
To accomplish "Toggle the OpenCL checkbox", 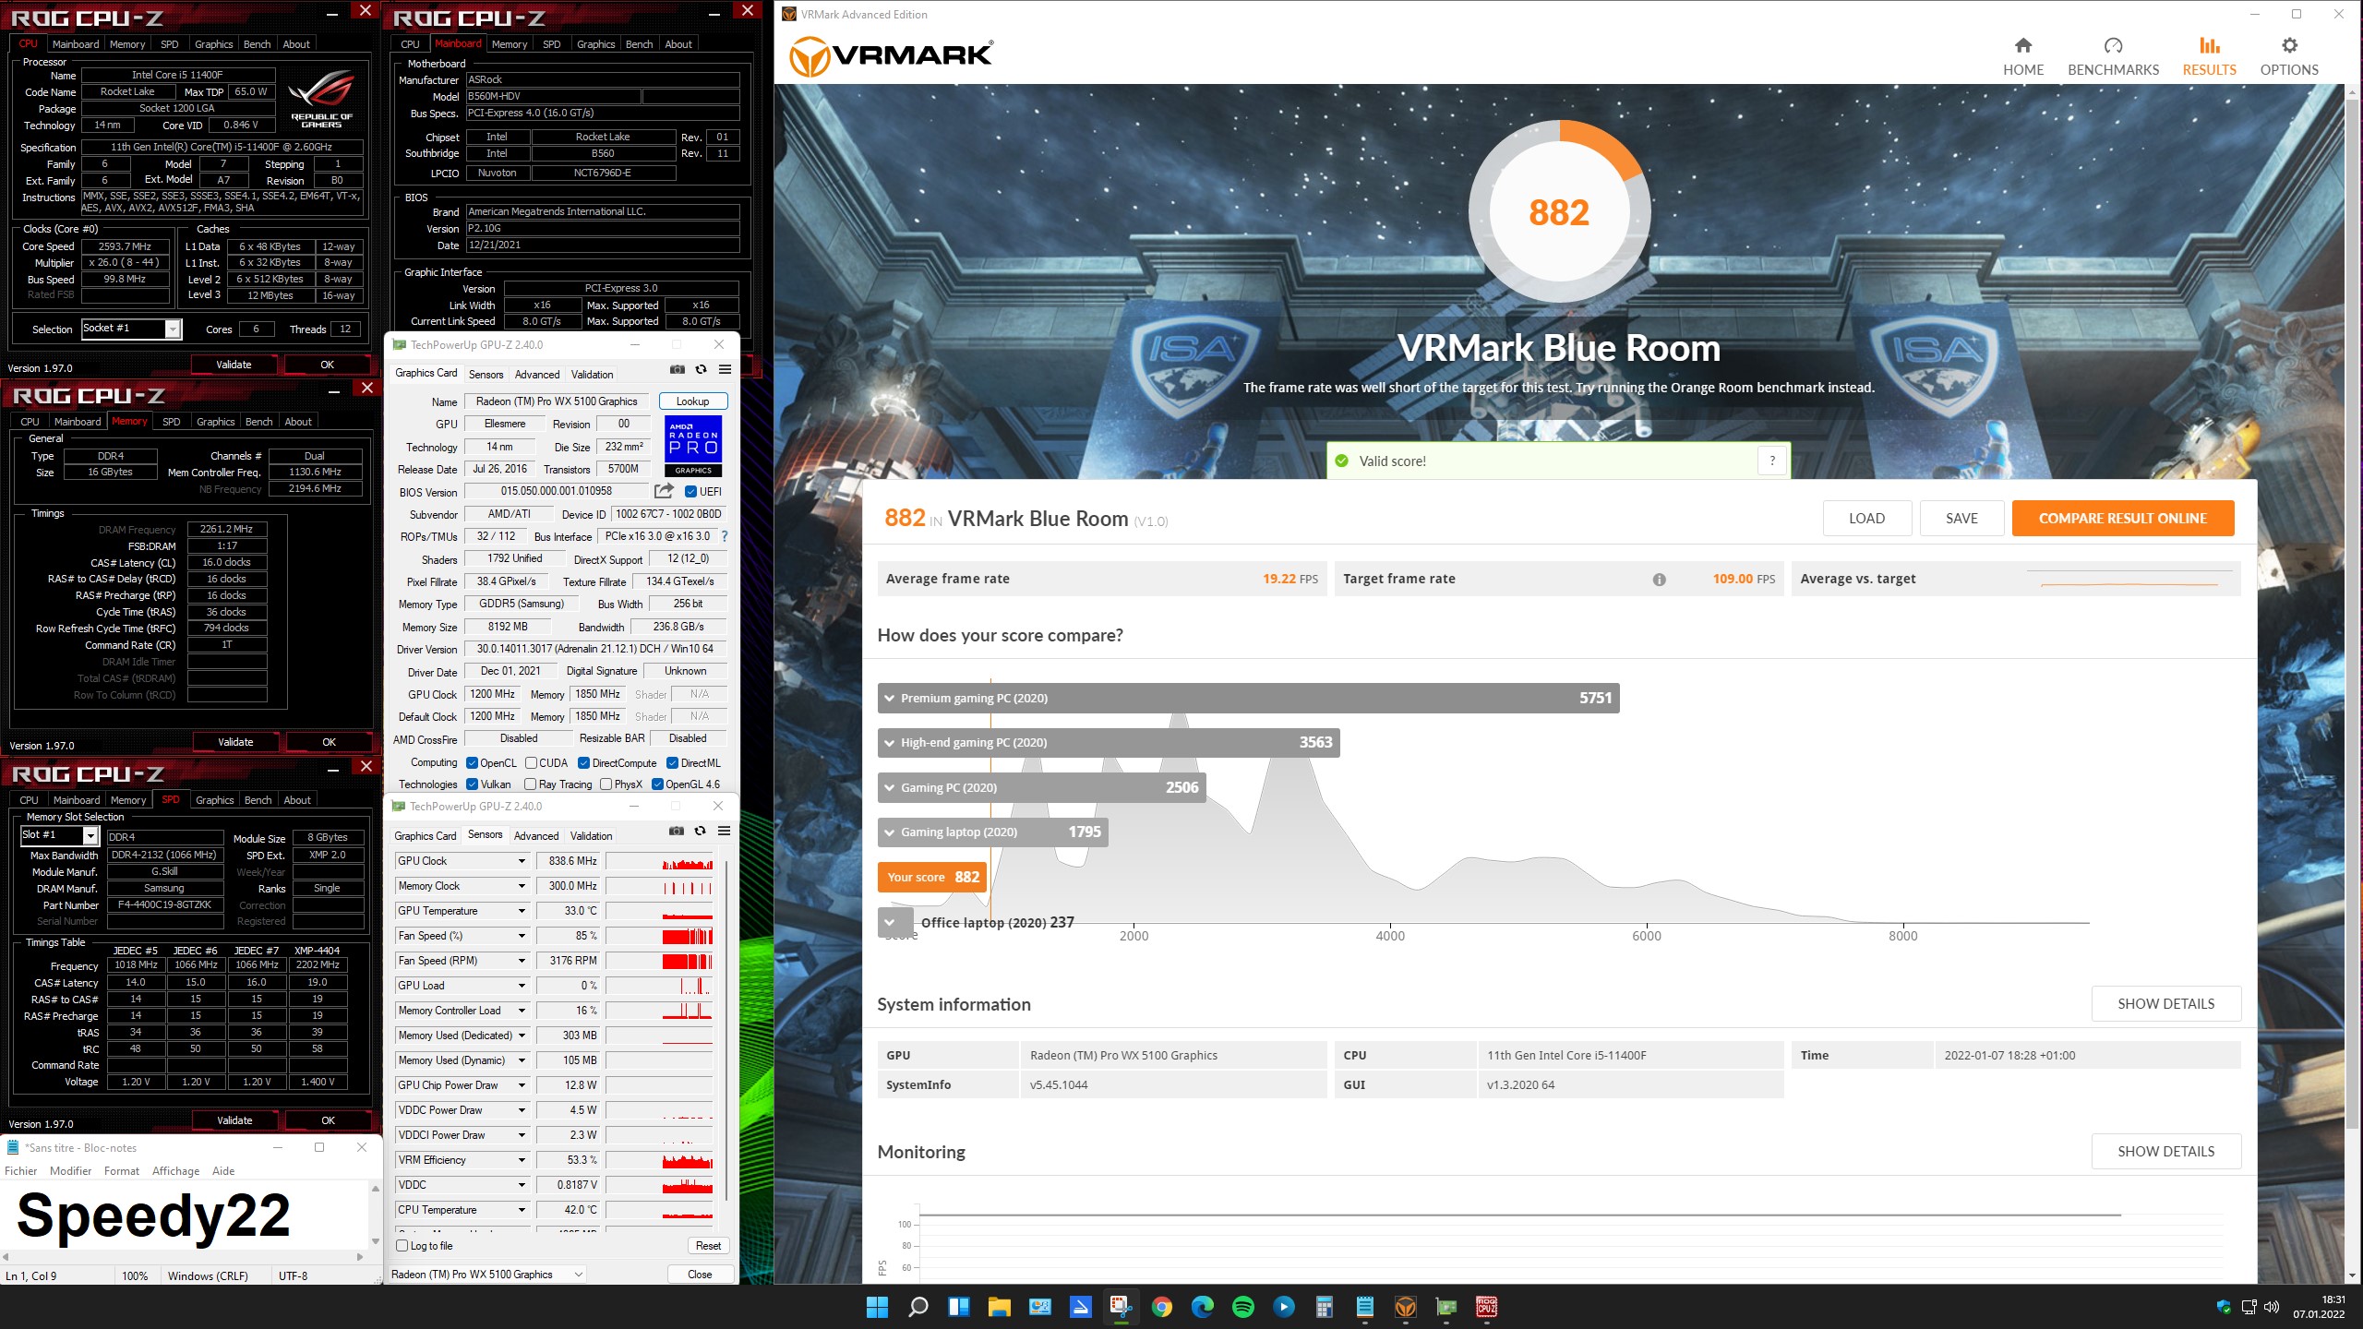I will [472, 763].
